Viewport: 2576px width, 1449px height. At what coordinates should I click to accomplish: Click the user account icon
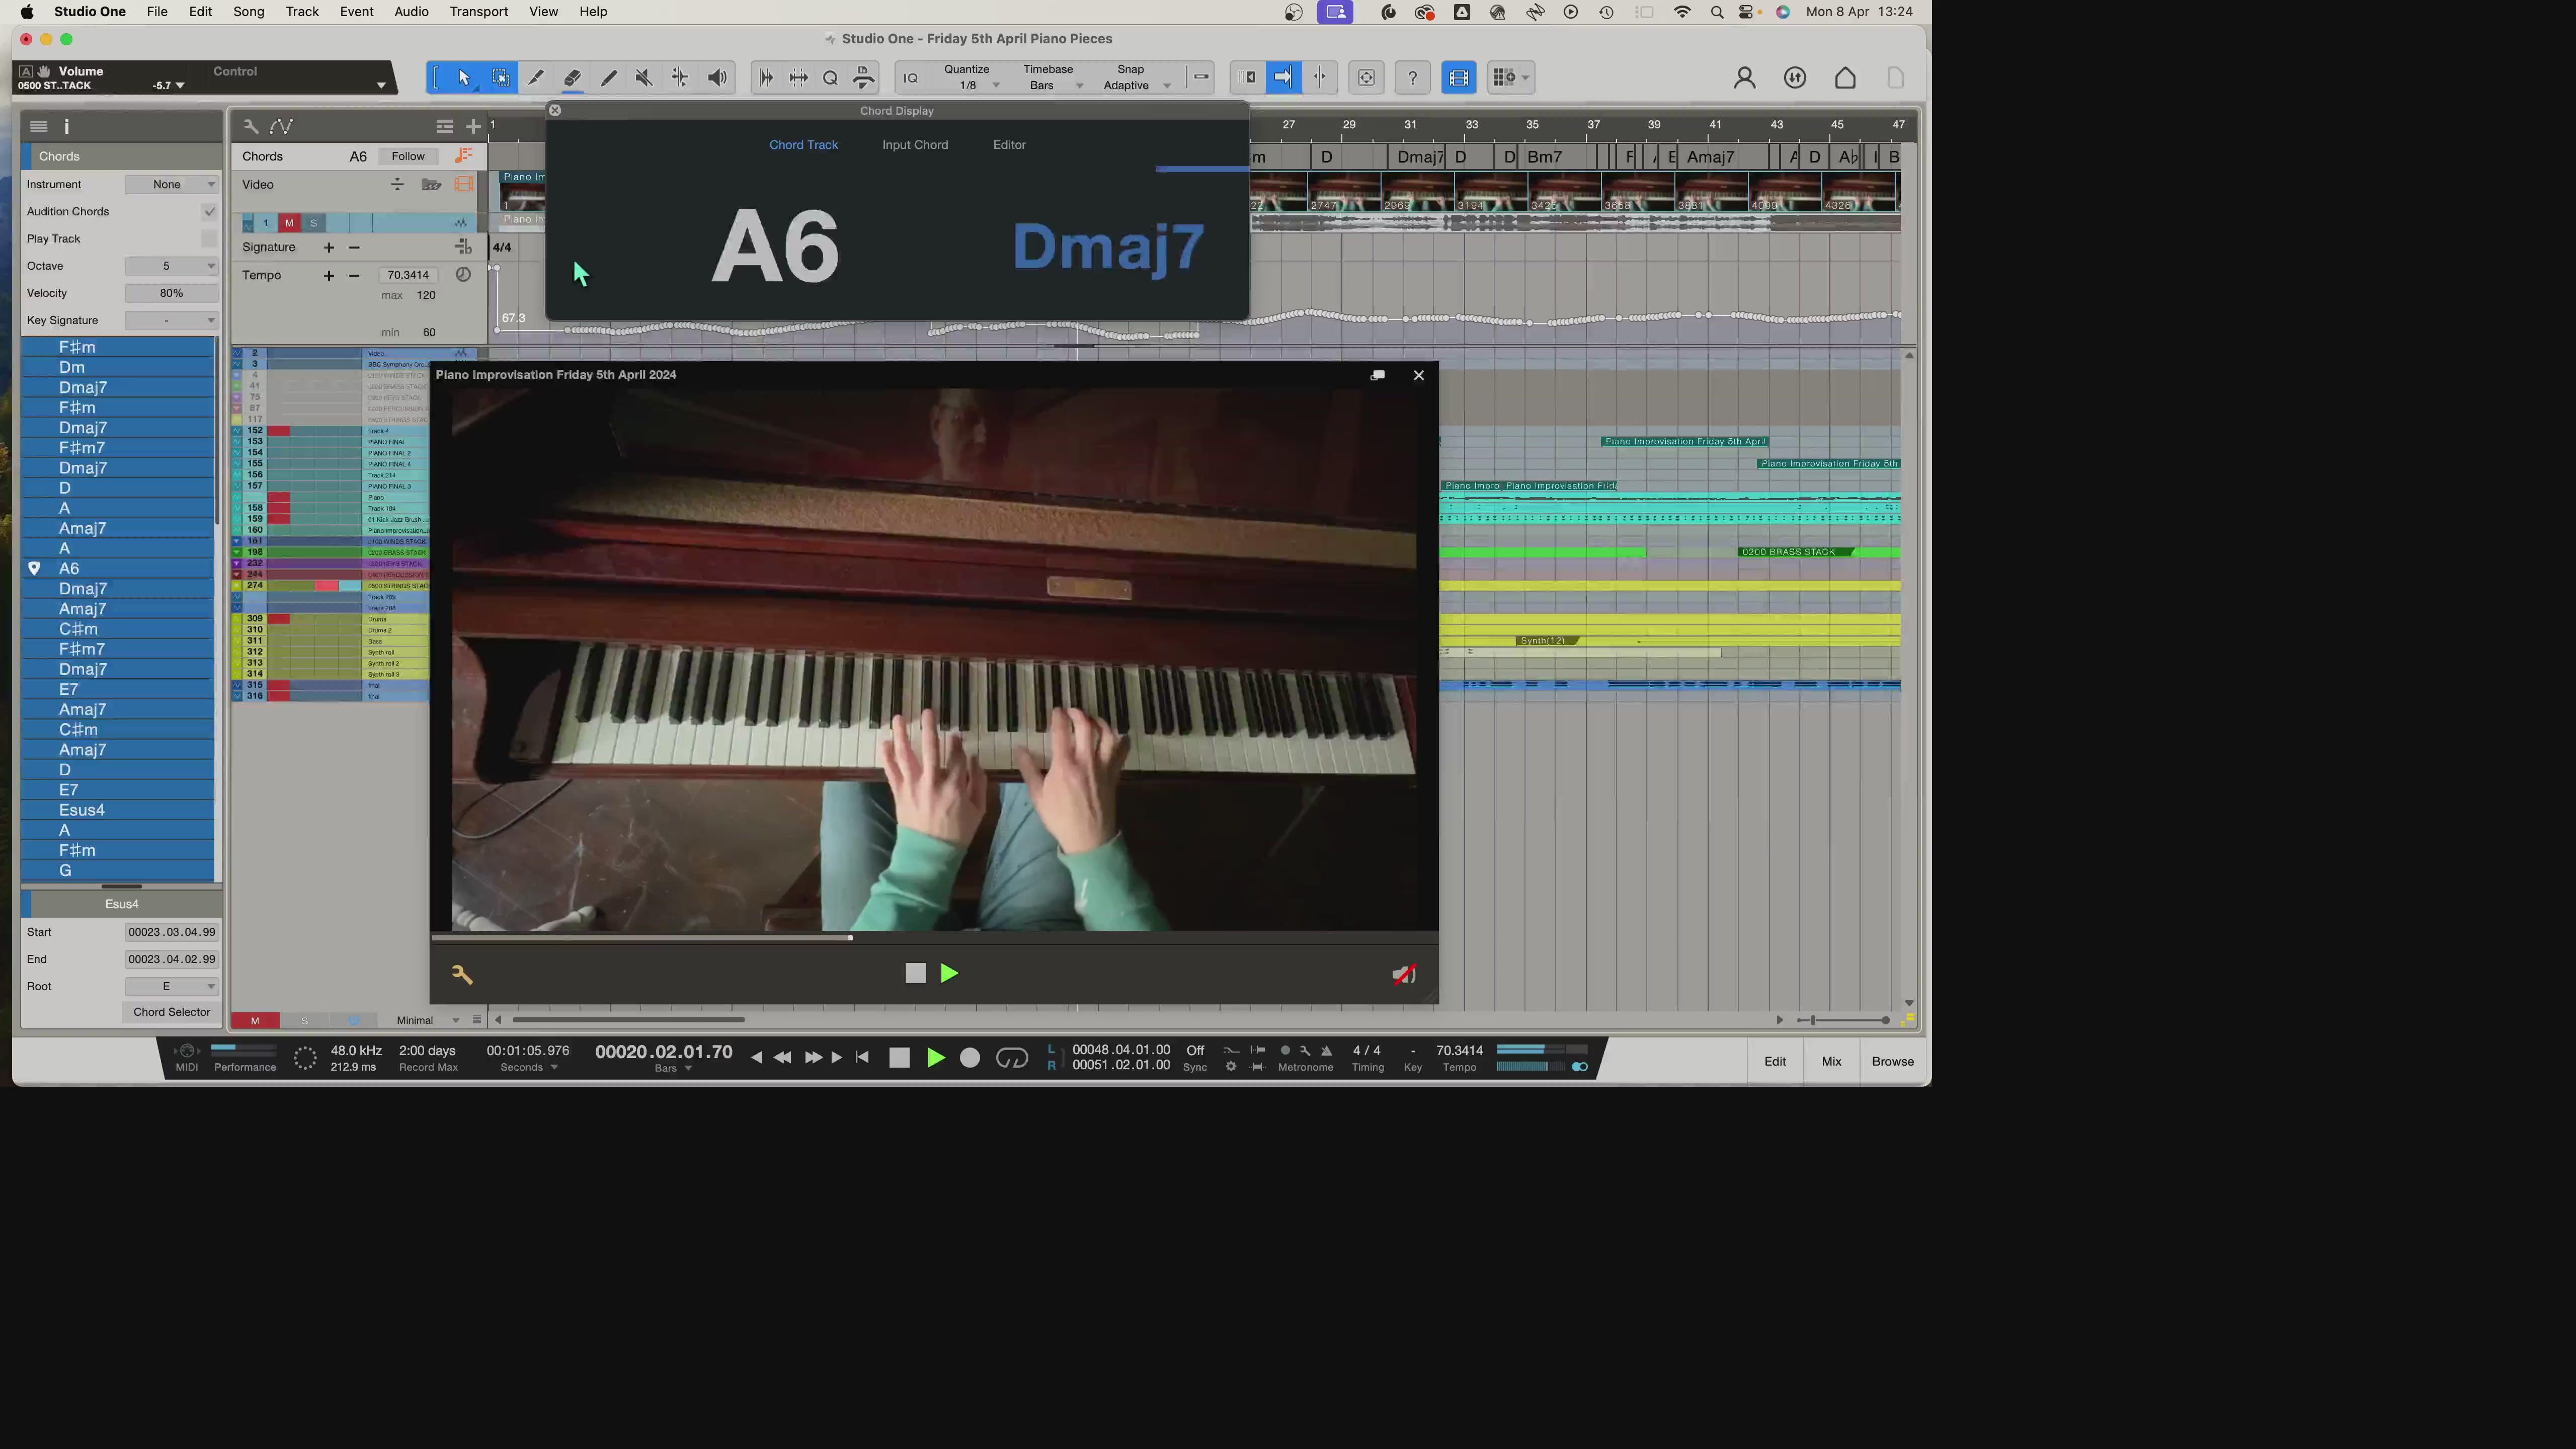(x=1744, y=77)
